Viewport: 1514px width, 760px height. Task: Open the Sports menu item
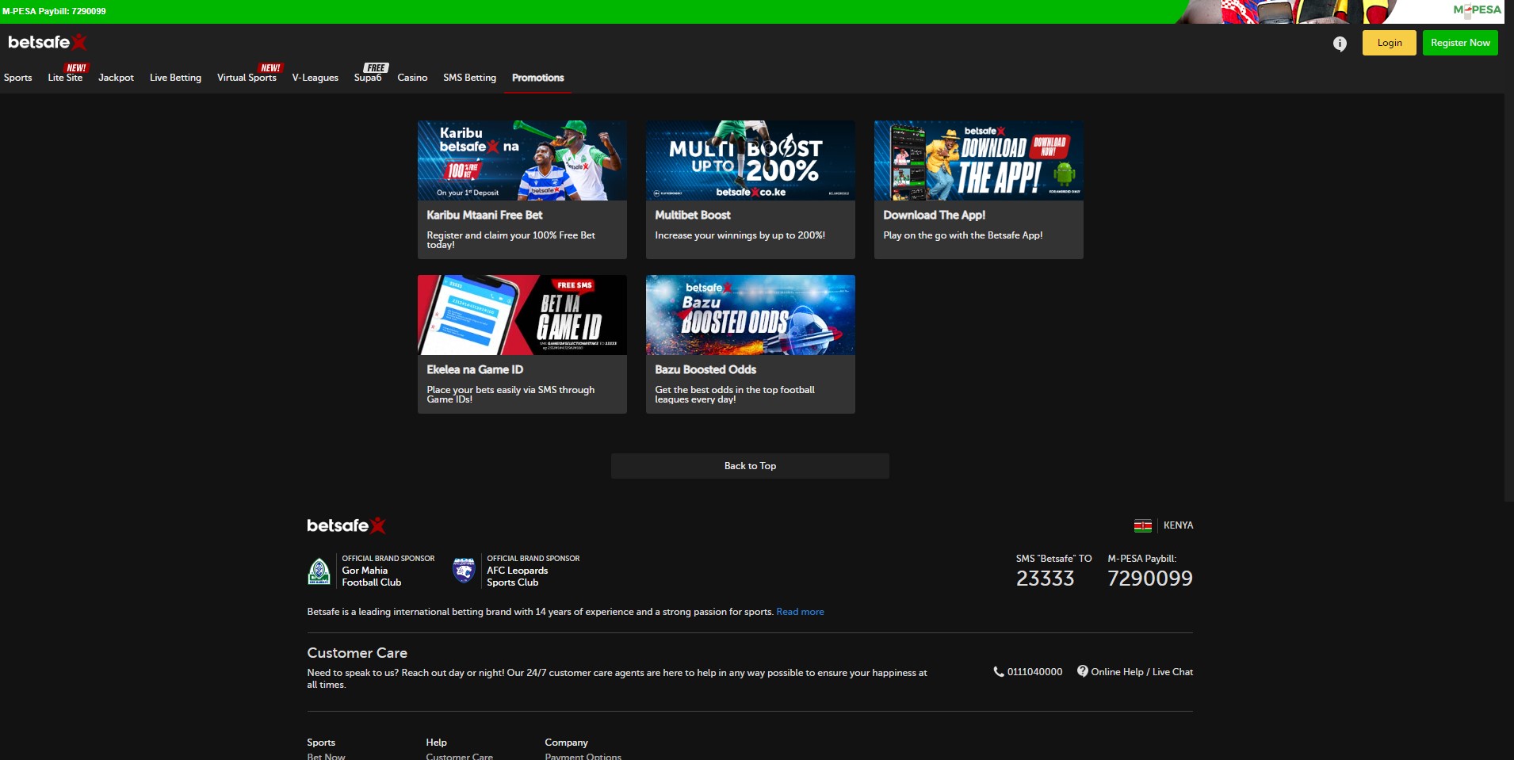(x=18, y=78)
